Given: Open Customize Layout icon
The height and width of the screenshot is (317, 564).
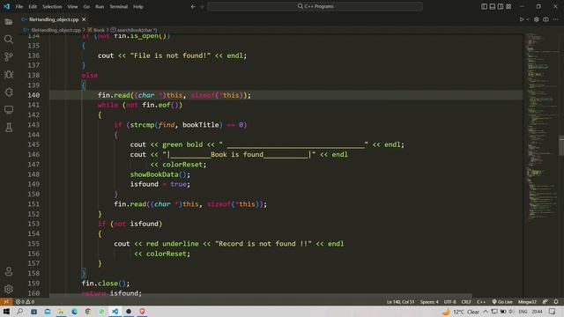Looking at the screenshot, I should point(508,6).
